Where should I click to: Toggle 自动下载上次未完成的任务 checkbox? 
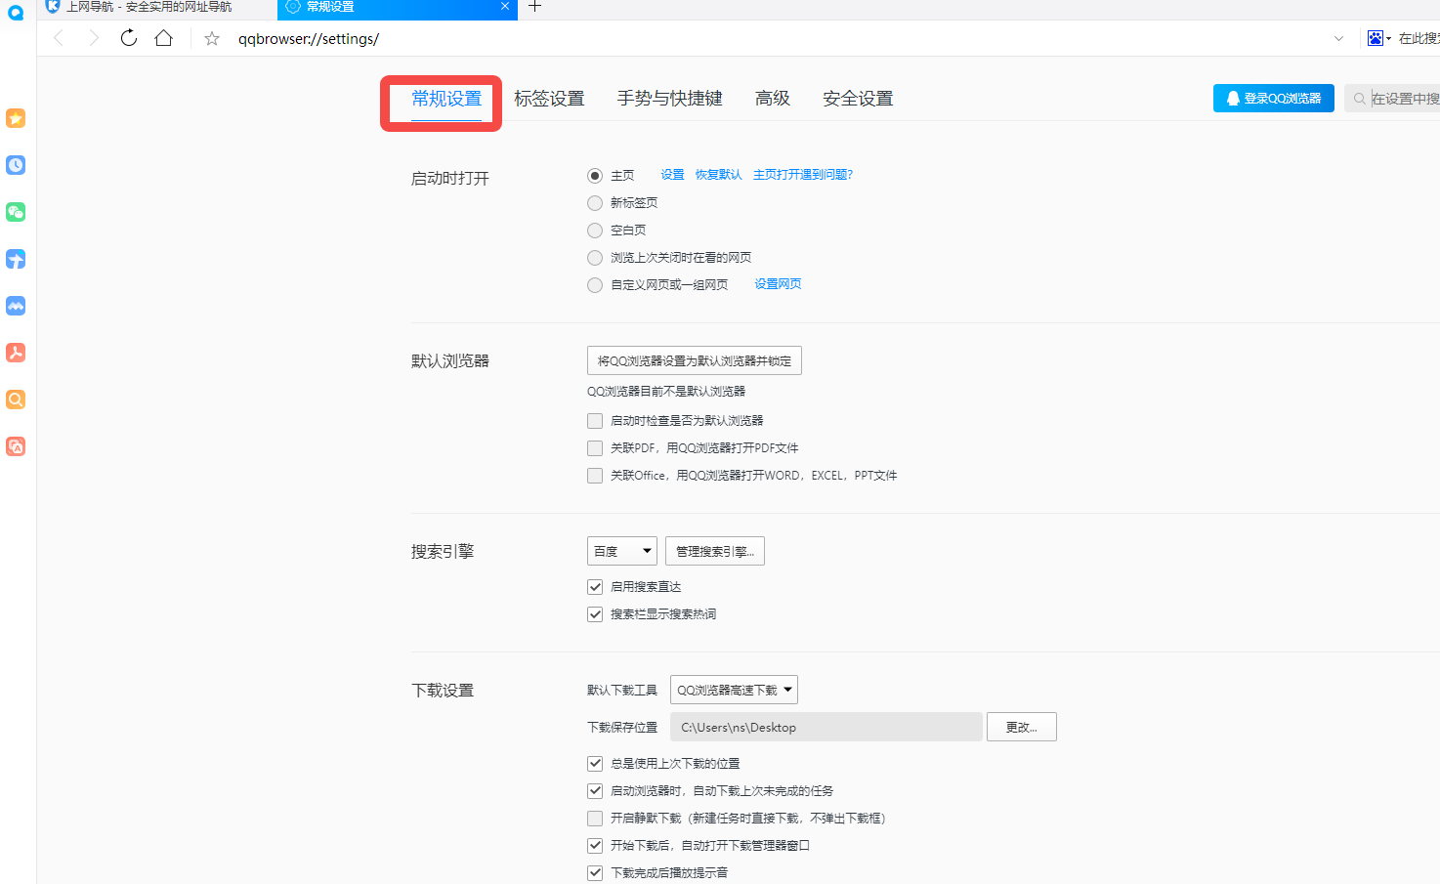tap(595, 791)
